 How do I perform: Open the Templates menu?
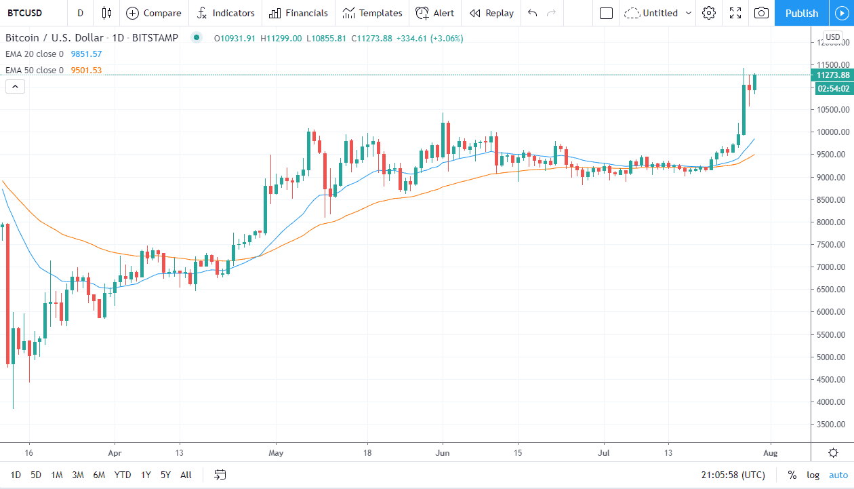click(x=372, y=13)
